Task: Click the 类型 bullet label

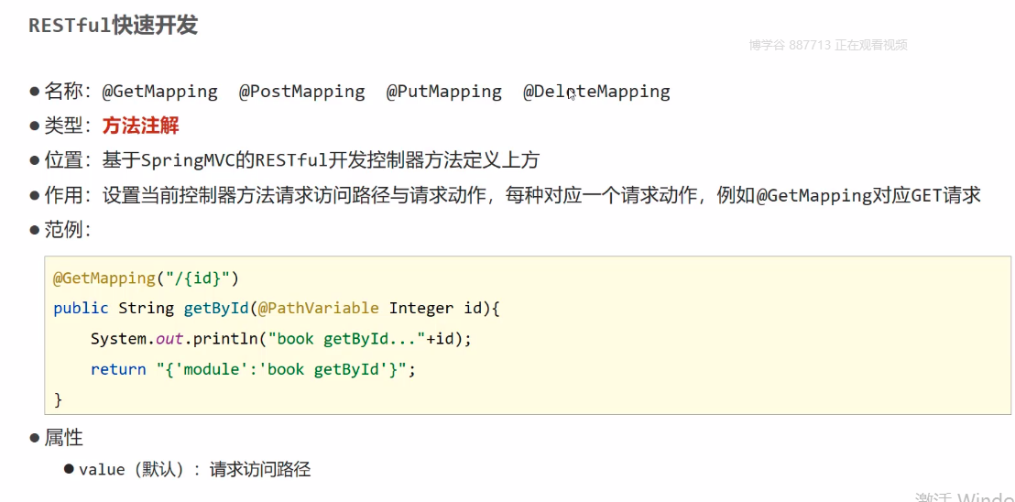Action: pos(66,125)
